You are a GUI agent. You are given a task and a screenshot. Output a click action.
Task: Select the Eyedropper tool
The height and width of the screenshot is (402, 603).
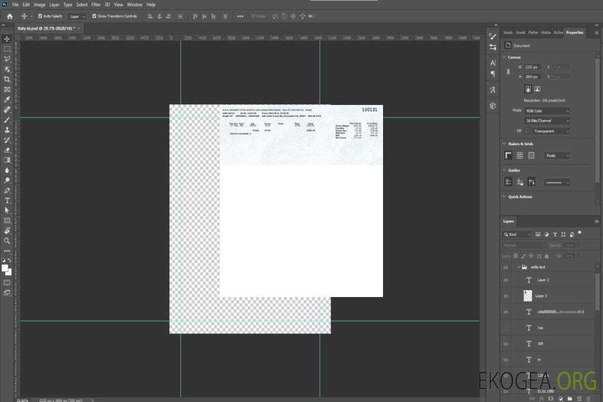pos(7,99)
